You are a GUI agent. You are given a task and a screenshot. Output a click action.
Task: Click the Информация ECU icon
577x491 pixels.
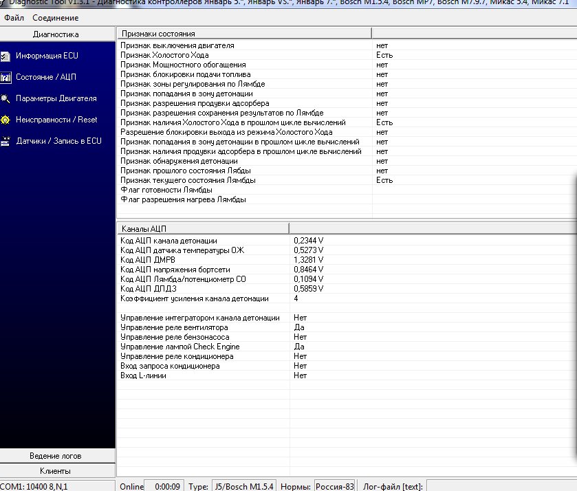tap(5, 56)
